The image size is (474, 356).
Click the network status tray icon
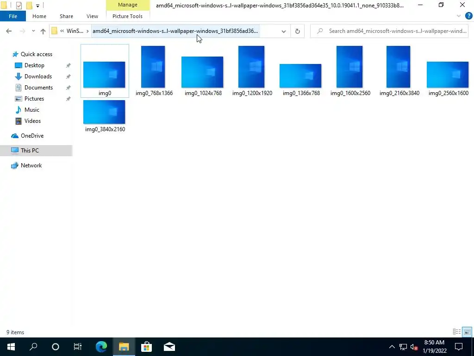pyautogui.click(x=403, y=347)
